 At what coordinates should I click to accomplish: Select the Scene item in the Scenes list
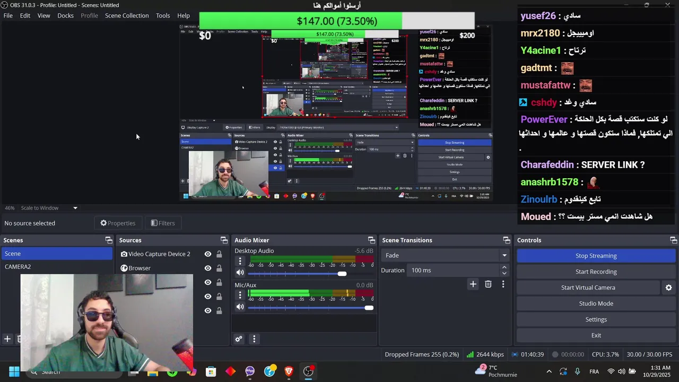click(x=57, y=254)
